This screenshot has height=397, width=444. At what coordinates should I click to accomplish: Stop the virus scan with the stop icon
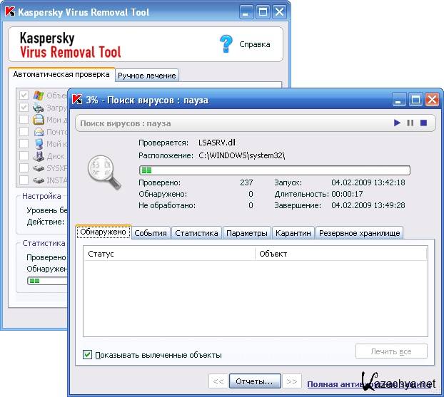click(423, 123)
